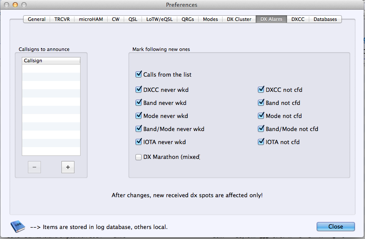
Task: Uncheck Mode not cfd option
Action: (261, 116)
